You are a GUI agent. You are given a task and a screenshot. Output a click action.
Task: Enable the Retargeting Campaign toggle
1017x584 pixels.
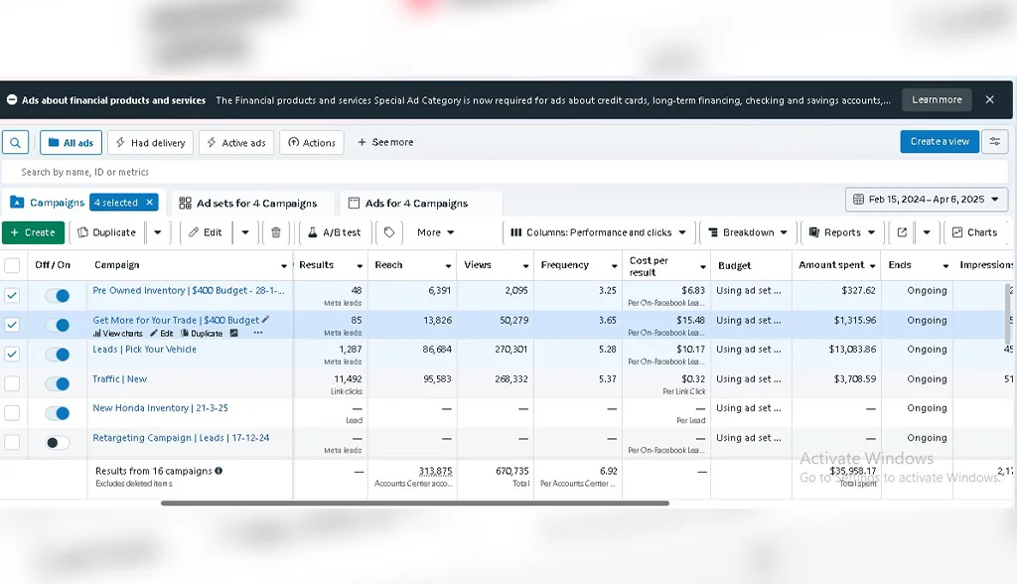tap(58, 443)
